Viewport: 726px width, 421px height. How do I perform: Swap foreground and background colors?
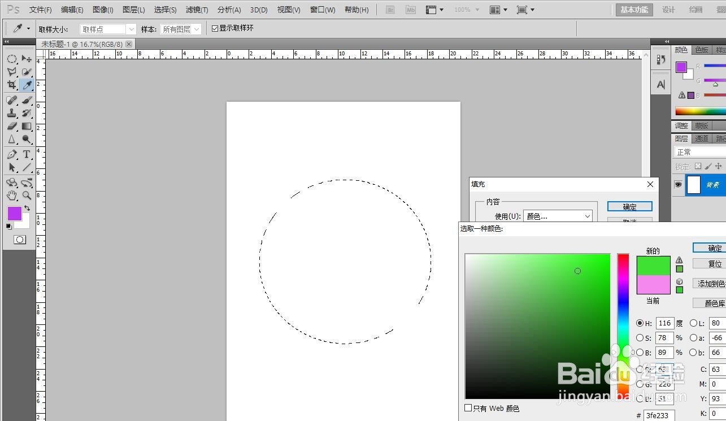(x=27, y=208)
